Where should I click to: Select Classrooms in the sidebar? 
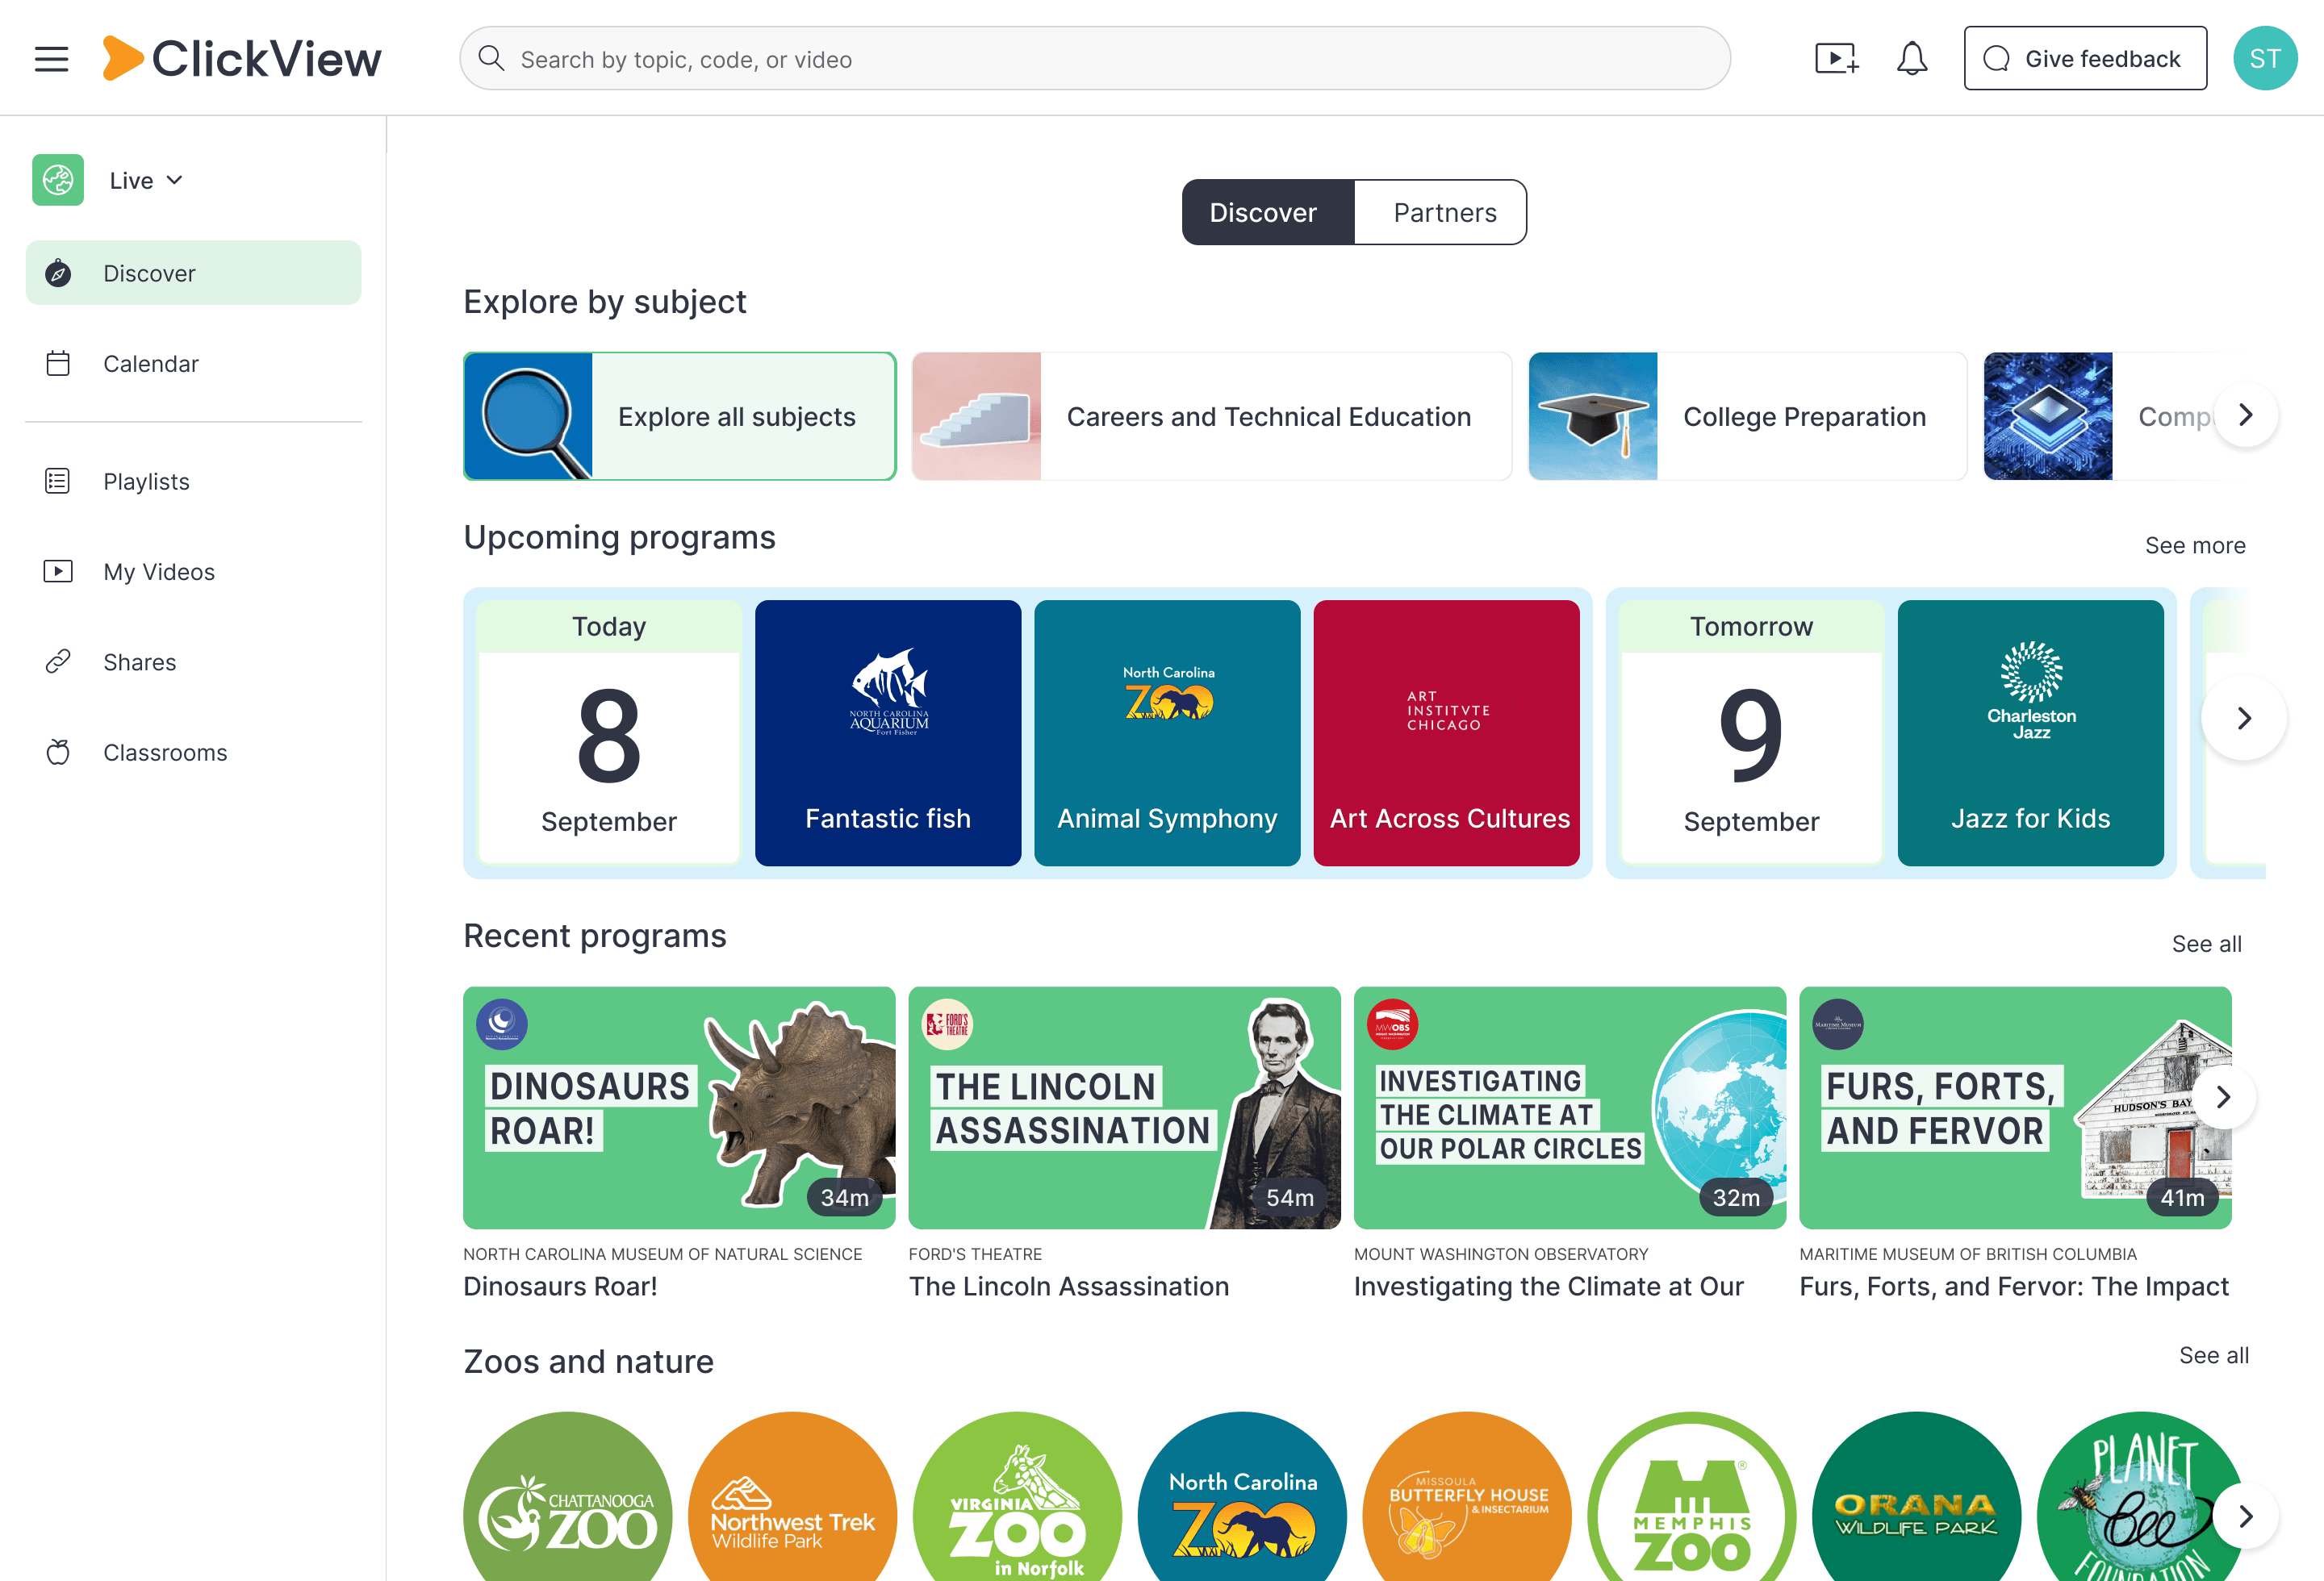193,752
